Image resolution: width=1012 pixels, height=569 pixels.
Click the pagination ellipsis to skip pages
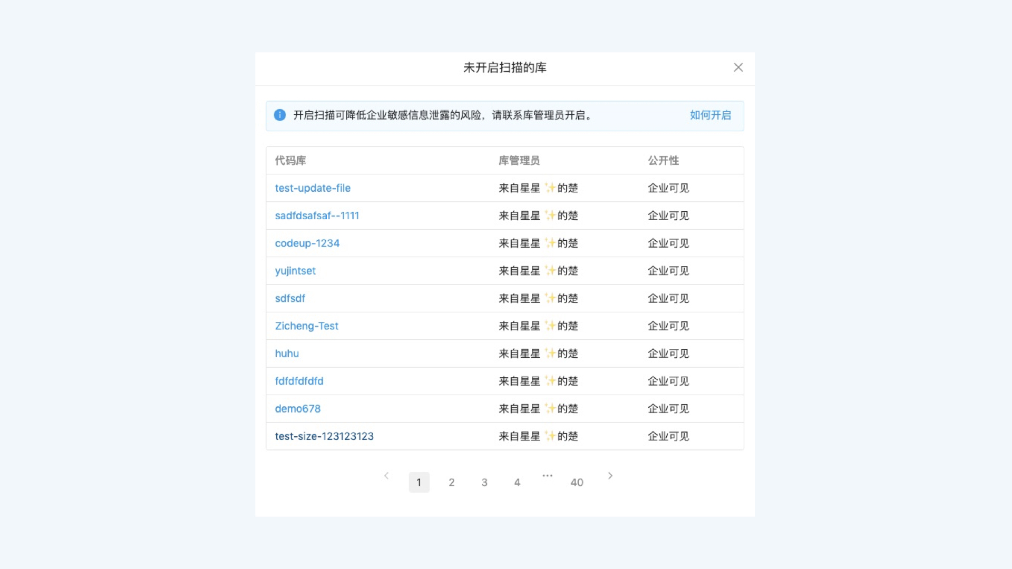tap(548, 476)
